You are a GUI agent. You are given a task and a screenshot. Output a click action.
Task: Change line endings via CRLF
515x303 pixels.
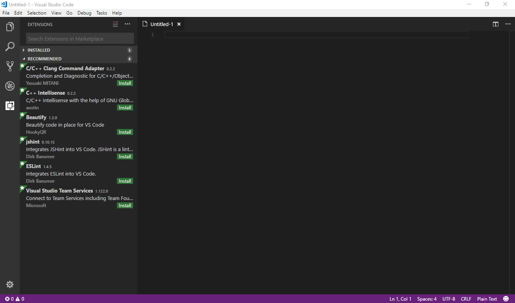tap(466, 299)
